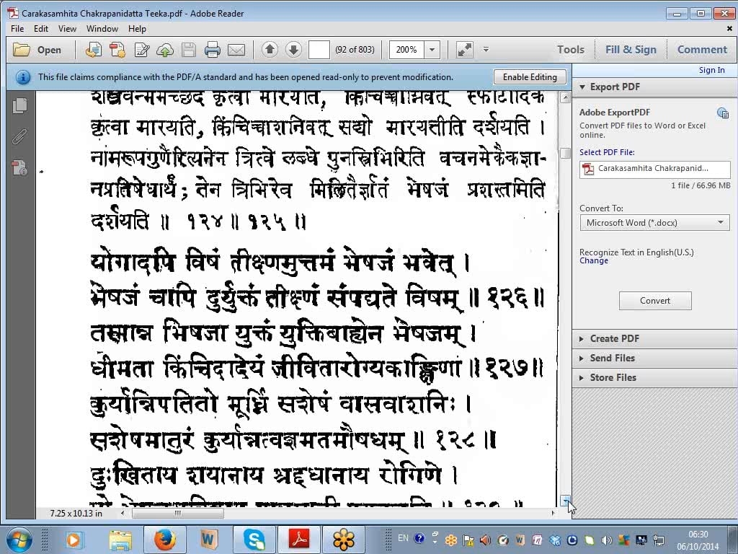Open the PDF/A Standards panel icon
This screenshot has height=554, width=738.
20,168
